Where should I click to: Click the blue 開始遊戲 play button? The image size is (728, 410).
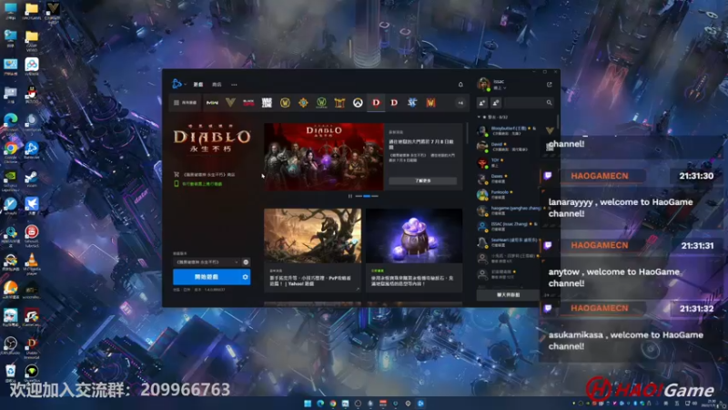207,277
